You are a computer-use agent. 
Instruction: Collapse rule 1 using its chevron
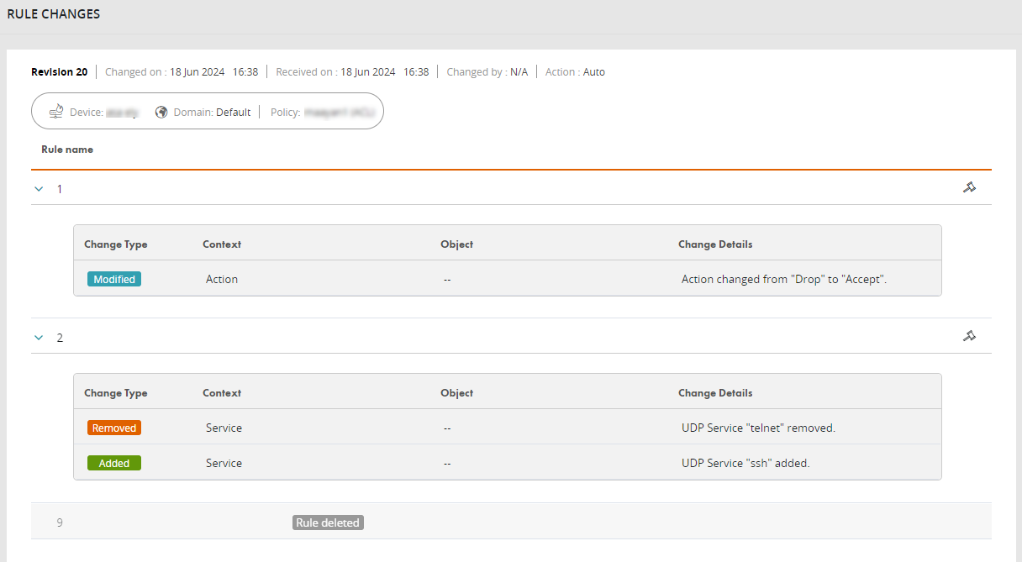(38, 189)
